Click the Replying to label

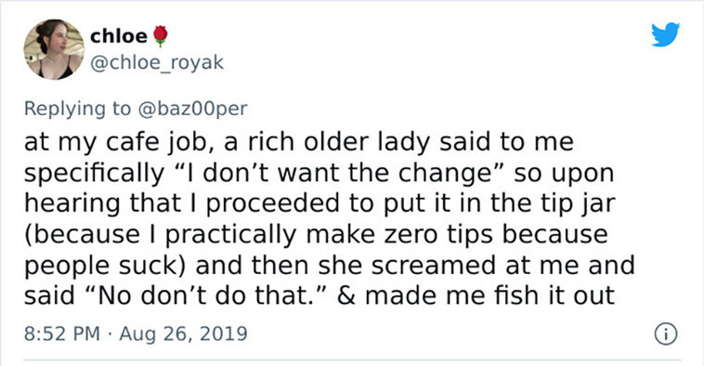(x=77, y=109)
